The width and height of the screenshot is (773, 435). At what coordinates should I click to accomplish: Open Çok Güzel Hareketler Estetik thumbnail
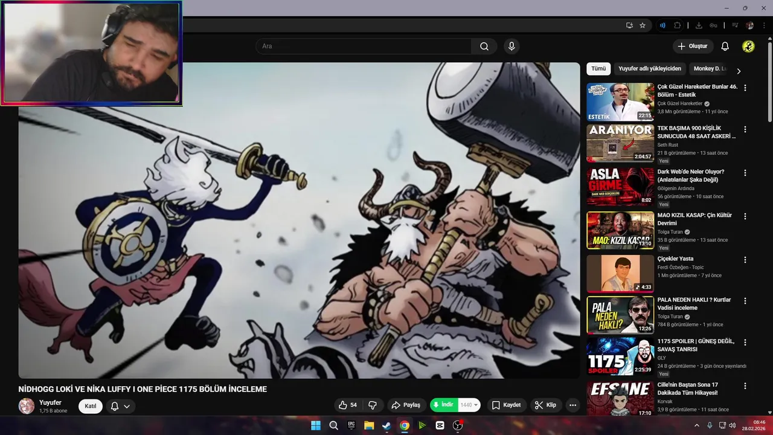pos(620,102)
